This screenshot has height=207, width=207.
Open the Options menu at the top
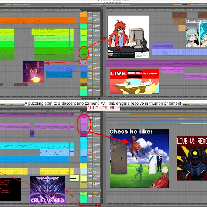click(116, 2)
